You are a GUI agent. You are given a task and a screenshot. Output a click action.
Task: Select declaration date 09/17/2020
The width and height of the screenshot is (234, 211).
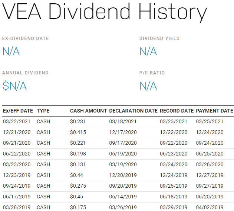click(123, 143)
